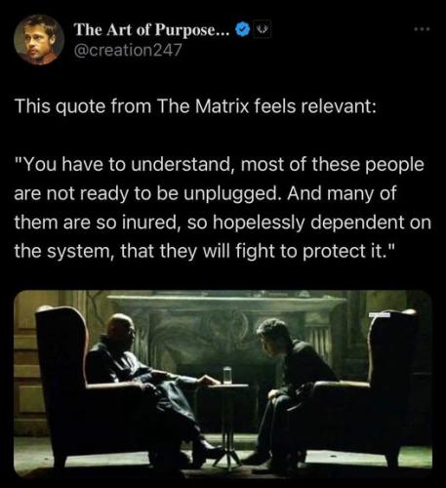Screen dimensions: 446x488
Task: Click the man seated on the right
Action: pyautogui.click(x=290, y=387)
